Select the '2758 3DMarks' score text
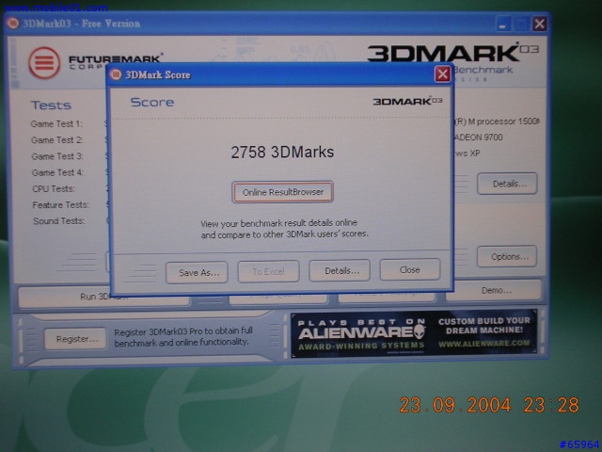 (282, 152)
